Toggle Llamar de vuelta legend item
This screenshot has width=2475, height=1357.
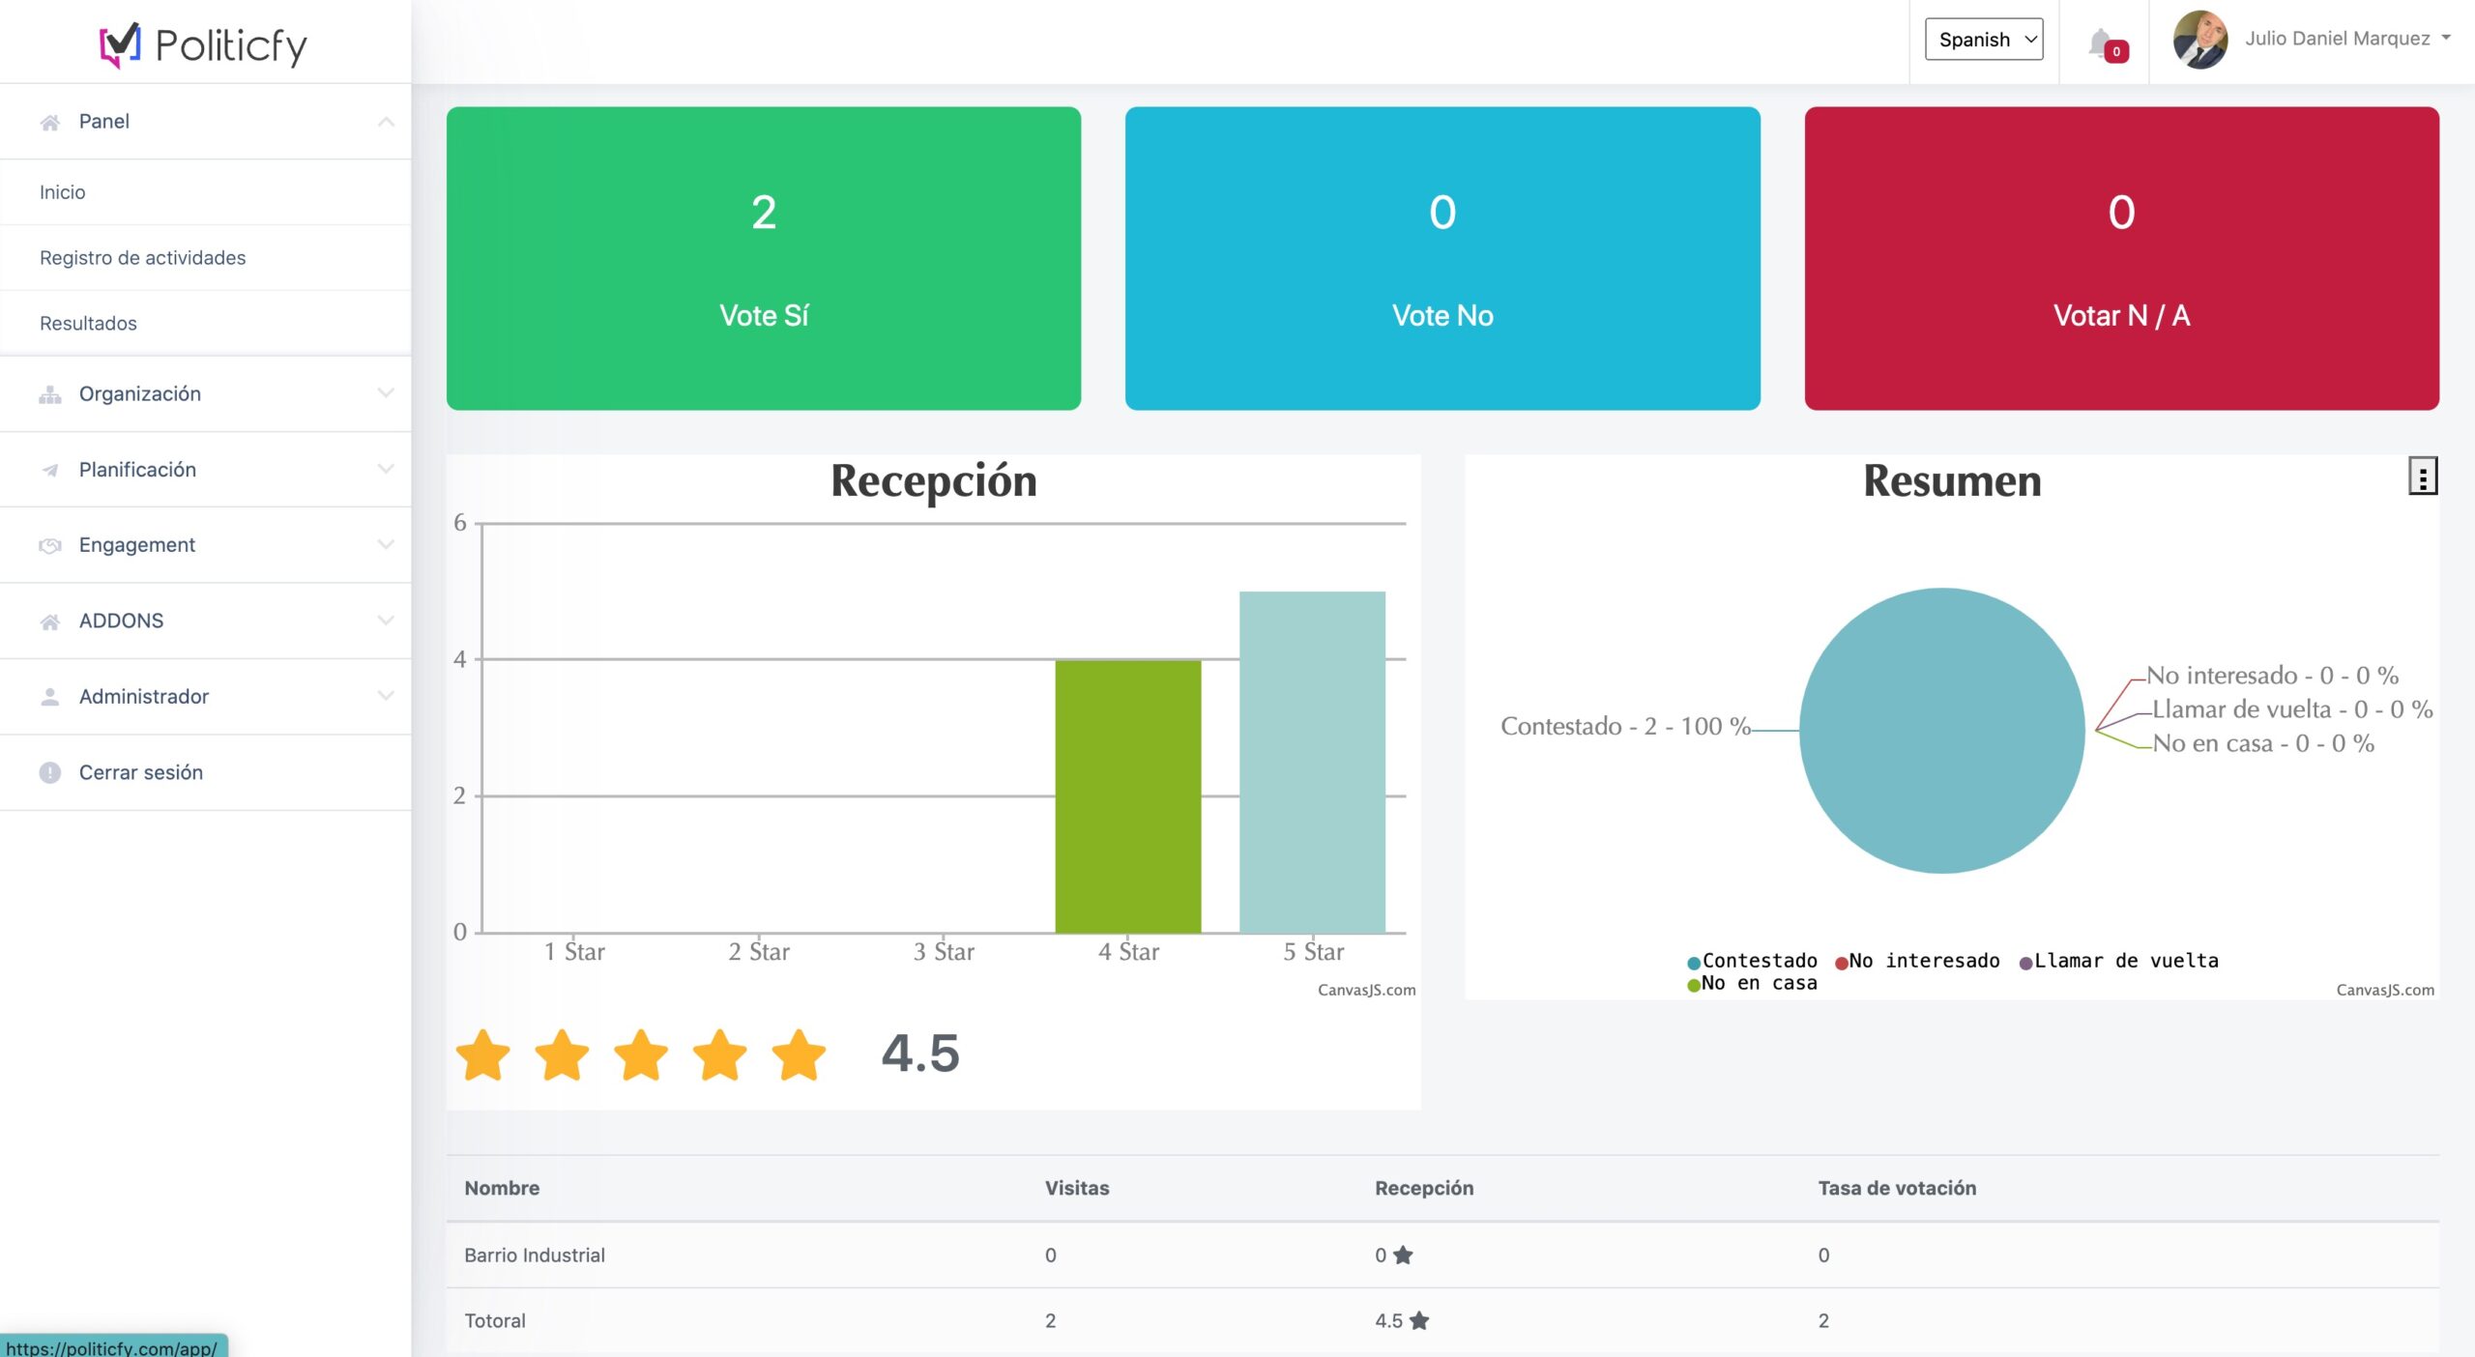[2118, 961]
